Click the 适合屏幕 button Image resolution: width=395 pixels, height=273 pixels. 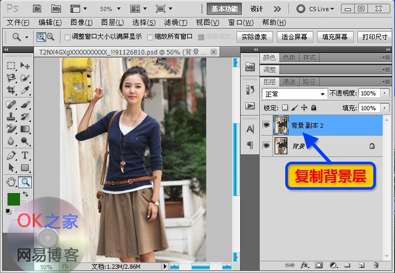[x=295, y=37]
